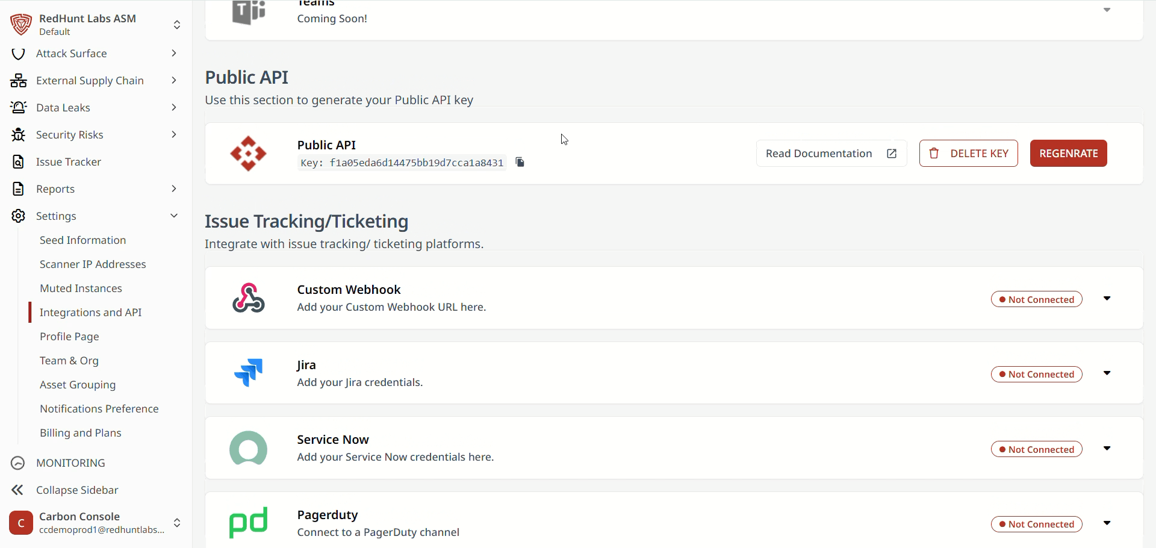Screen dimensions: 1156x548
Task: Click the Collapse Sidebar double-chevron icon
Action: [x=18, y=490]
